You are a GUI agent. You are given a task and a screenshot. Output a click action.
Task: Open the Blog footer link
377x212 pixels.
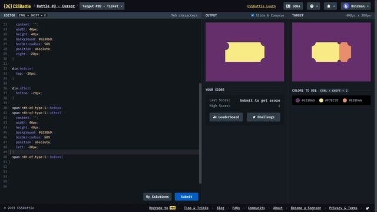tap(220, 208)
